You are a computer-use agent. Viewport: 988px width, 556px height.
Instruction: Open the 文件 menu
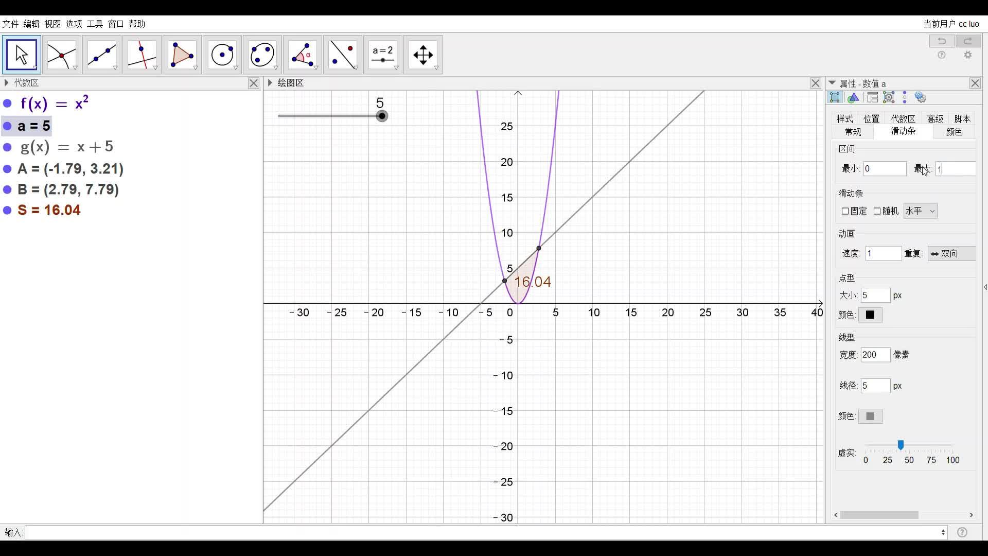click(x=10, y=24)
